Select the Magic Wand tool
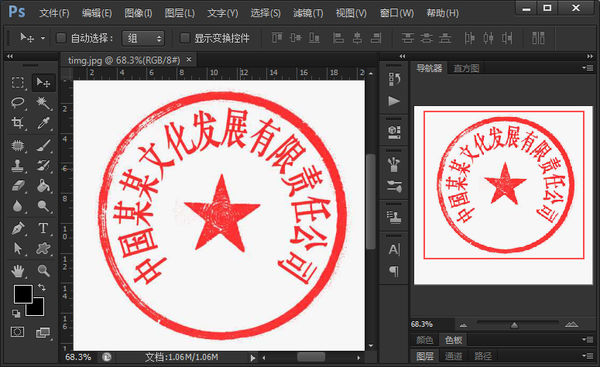 [x=43, y=102]
